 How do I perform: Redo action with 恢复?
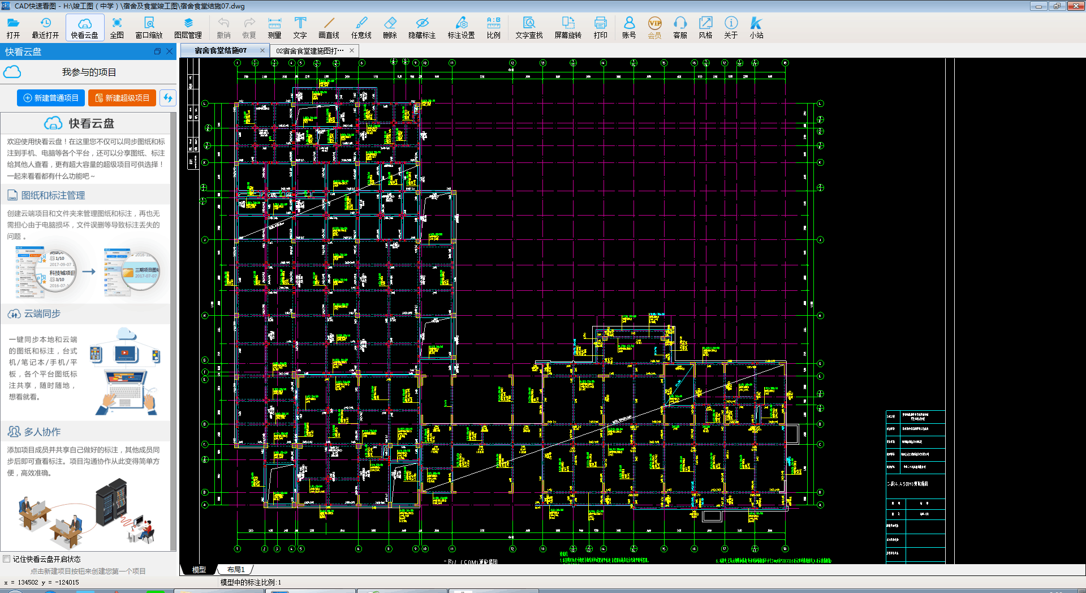coord(249,28)
